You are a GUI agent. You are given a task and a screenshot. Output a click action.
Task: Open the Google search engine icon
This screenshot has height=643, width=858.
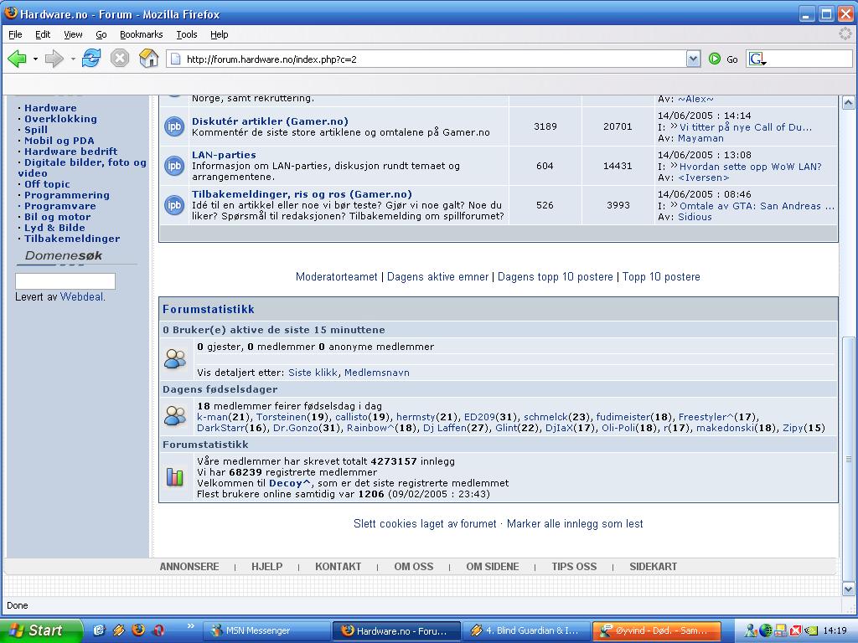click(x=757, y=59)
